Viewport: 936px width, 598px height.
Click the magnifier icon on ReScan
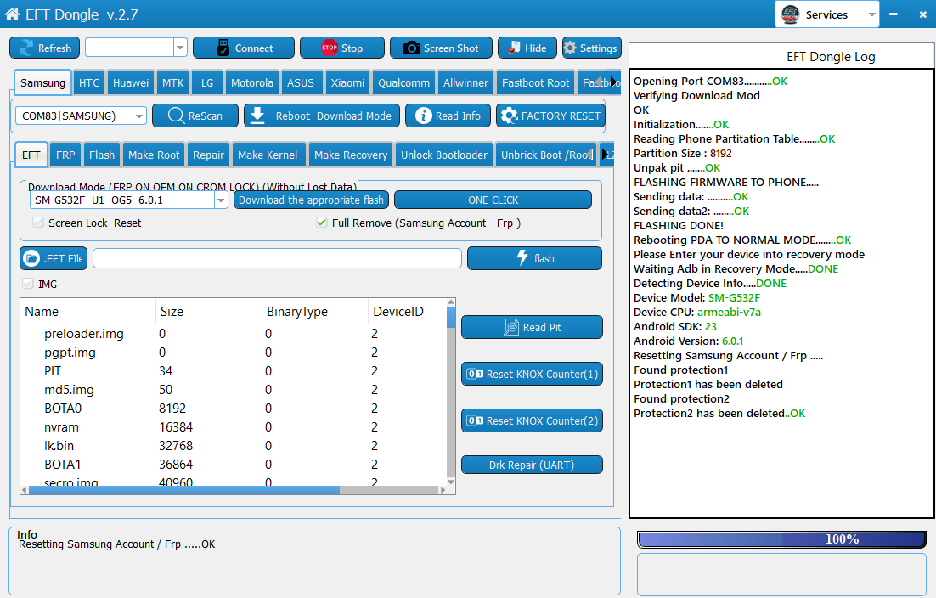tap(176, 116)
